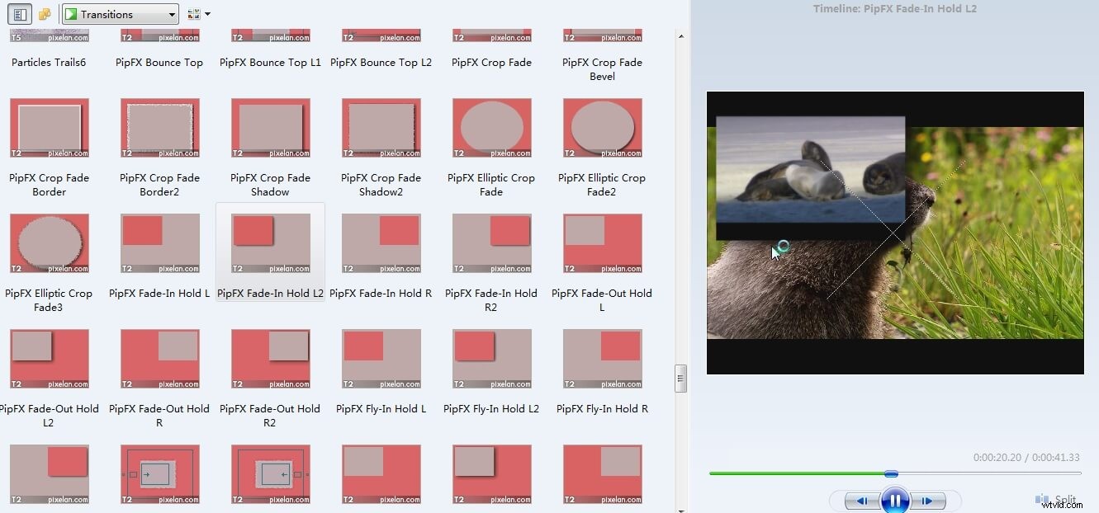Click the green play icon inside Transitions box

(x=73, y=14)
